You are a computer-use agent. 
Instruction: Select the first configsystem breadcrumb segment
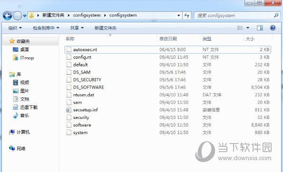pyautogui.click(x=86, y=15)
